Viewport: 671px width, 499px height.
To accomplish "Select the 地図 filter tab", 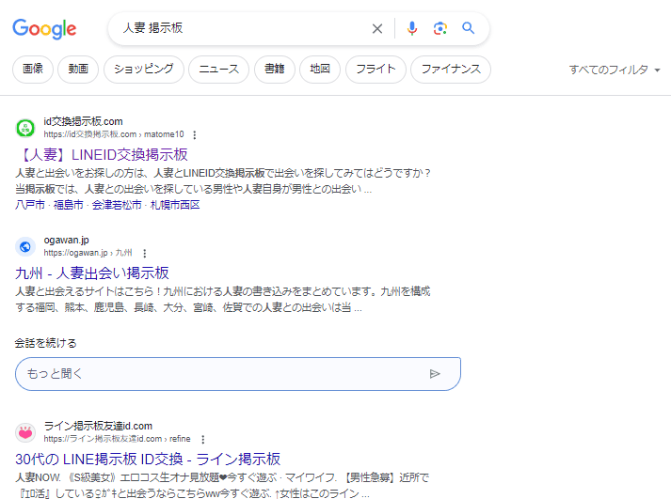I will (320, 69).
